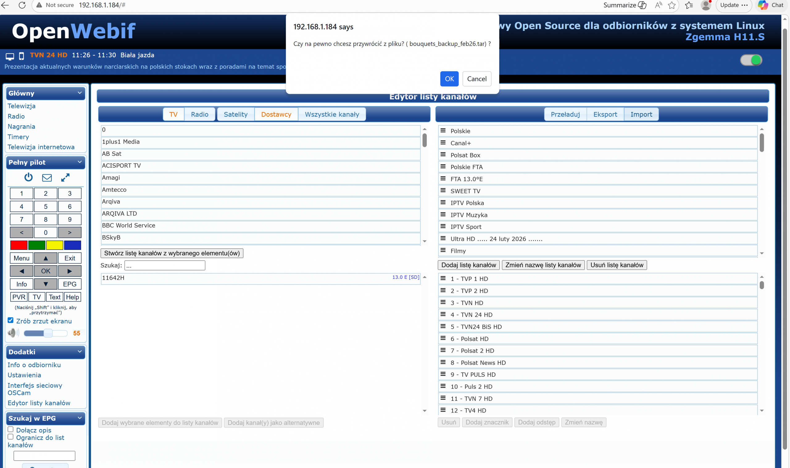Collapse the Pełny pilot section

pos(80,162)
